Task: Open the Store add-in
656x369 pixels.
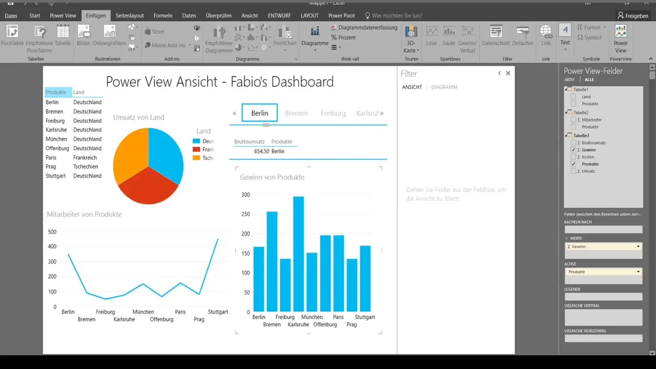Action: pyautogui.click(x=154, y=32)
